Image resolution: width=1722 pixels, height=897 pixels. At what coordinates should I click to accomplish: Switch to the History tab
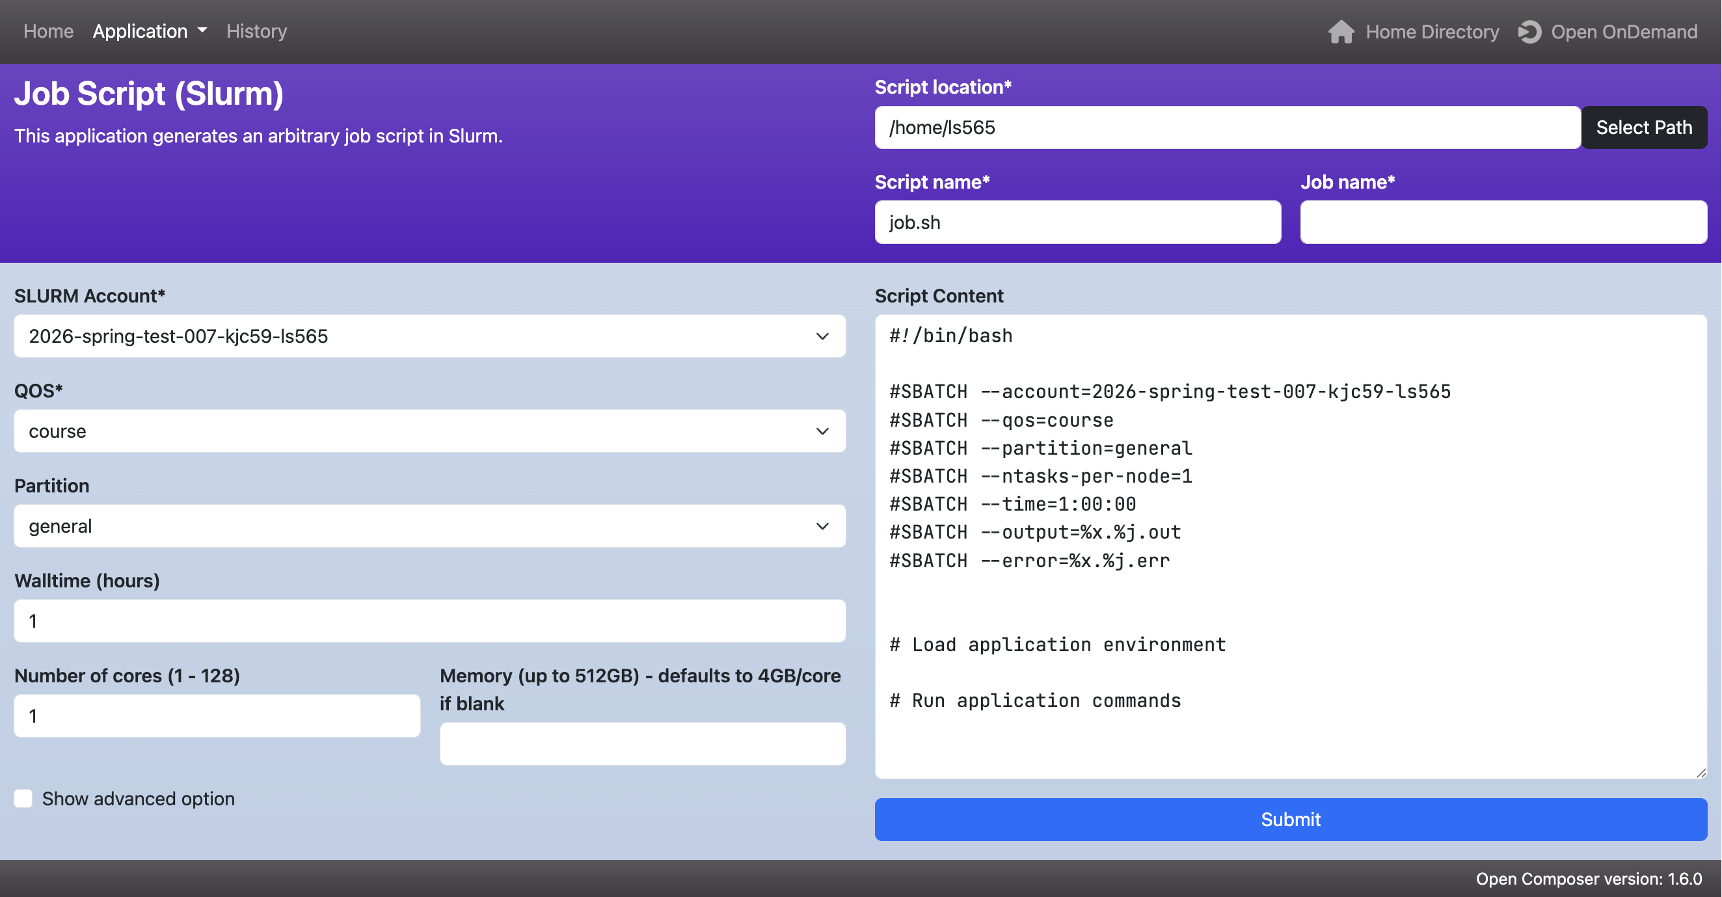point(257,31)
